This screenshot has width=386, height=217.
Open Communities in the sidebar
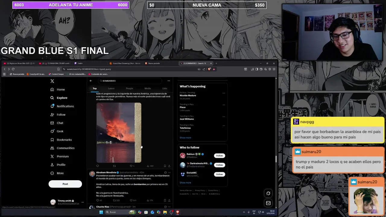[x=62, y=148]
